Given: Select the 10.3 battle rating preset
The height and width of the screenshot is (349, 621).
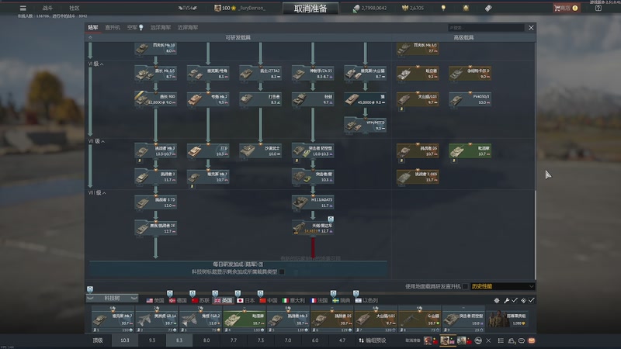Looking at the screenshot, I should pos(125,340).
